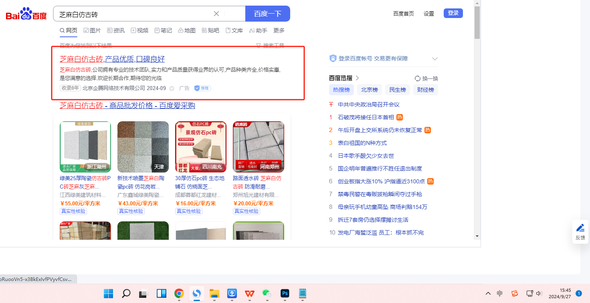590x303 pixels.
Task: Open the 四川南充 景观仿石pc砖 thumbnail
Action: (201, 147)
